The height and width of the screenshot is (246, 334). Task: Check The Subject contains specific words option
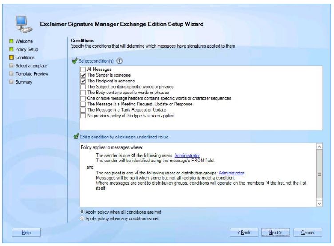[x=83, y=87]
